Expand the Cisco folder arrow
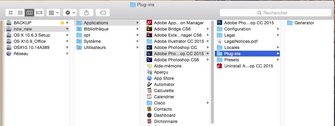 [208, 103]
